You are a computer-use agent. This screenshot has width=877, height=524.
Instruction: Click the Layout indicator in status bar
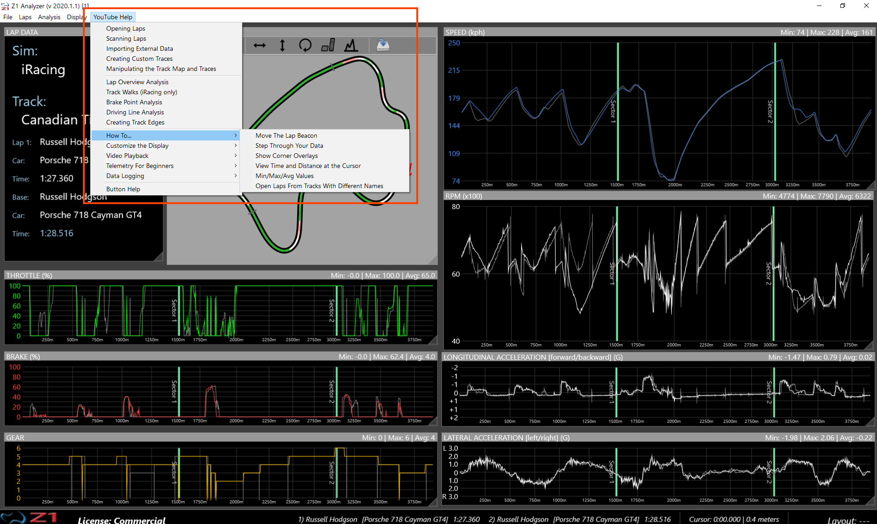tap(848, 520)
